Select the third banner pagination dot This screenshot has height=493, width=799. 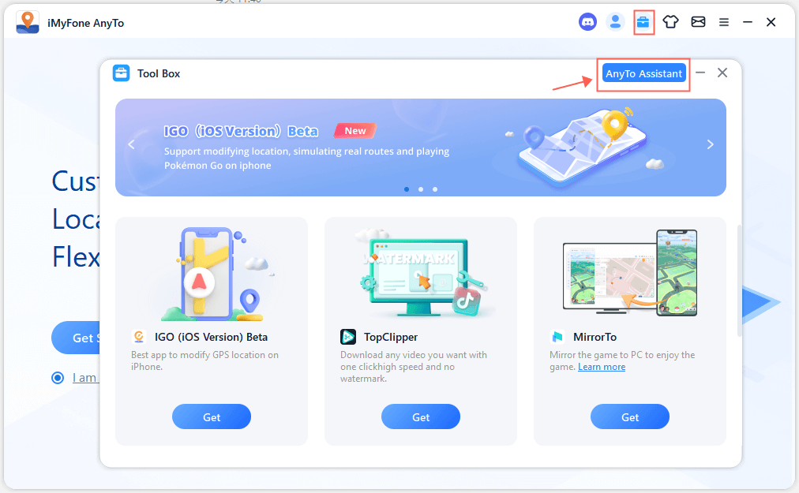[x=435, y=189]
